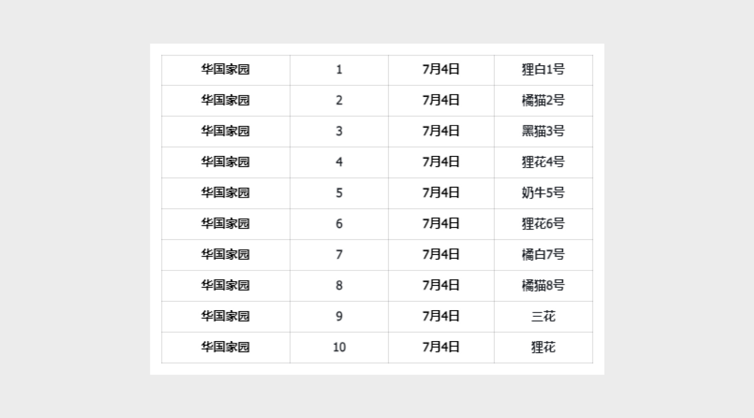Select the cell labeled 橘猫8号

click(543, 285)
